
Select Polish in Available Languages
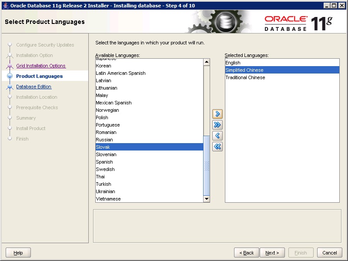pyautogui.click(x=149, y=117)
